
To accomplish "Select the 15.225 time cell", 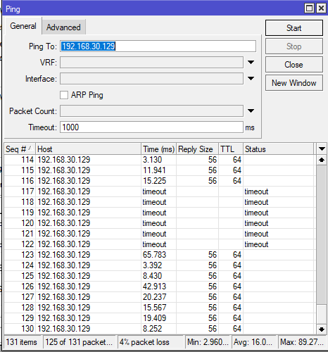I will coord(159,181).
